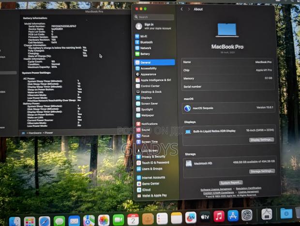This screenshot has width=300, height=226.
Task: Open Apple Intelligence & Siri settings
Action: click(154, 80)
